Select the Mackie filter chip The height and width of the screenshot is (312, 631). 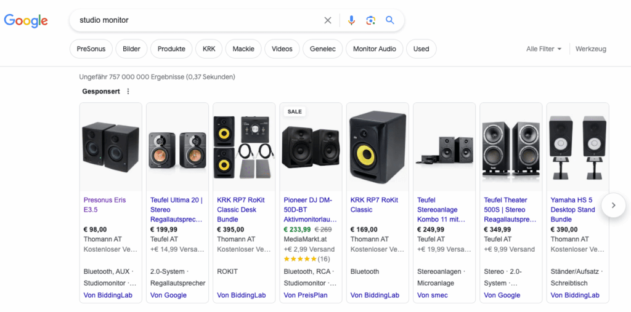coord(243,49)
